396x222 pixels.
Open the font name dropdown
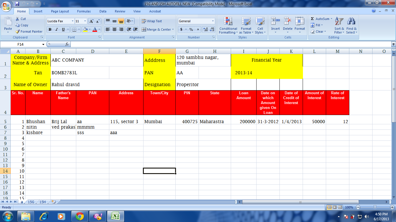pos(72,21)
